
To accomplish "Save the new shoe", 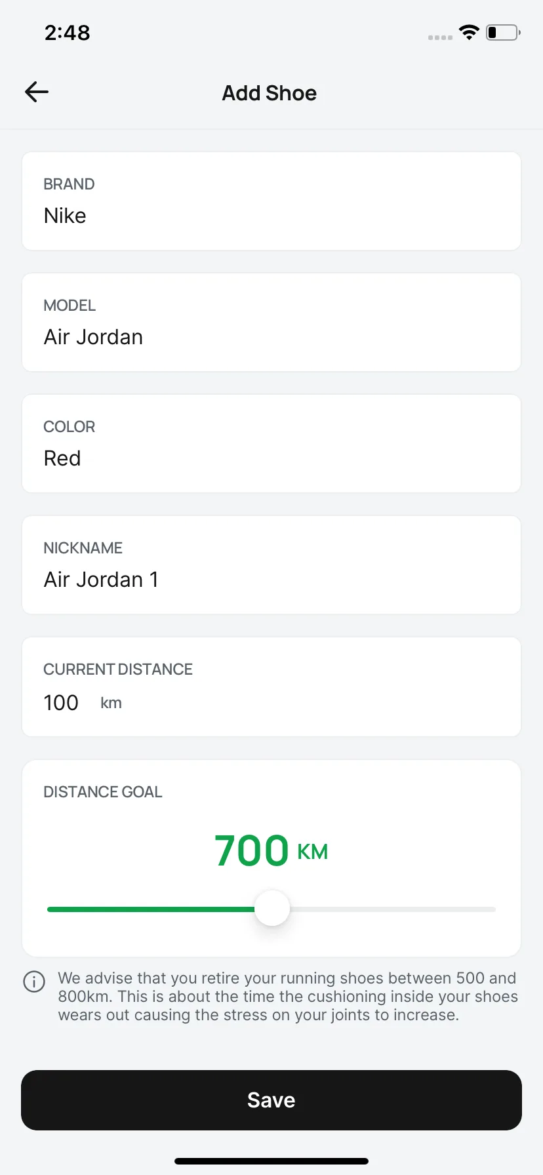I will pyautogui.click(x=271, y=1100).
